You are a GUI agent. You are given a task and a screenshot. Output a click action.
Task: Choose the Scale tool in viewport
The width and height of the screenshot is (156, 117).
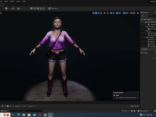[x=101, y=13]
